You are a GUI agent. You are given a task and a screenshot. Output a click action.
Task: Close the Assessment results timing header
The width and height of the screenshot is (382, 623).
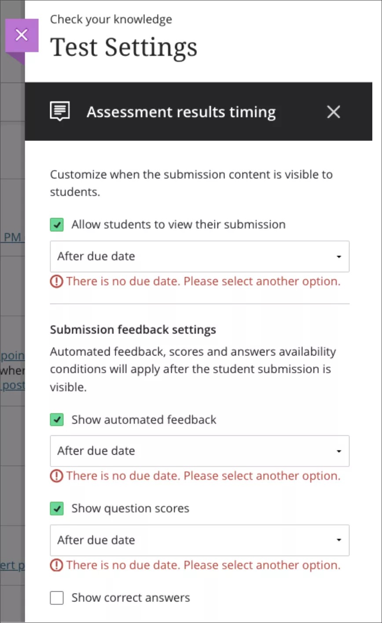pos(334,112)
